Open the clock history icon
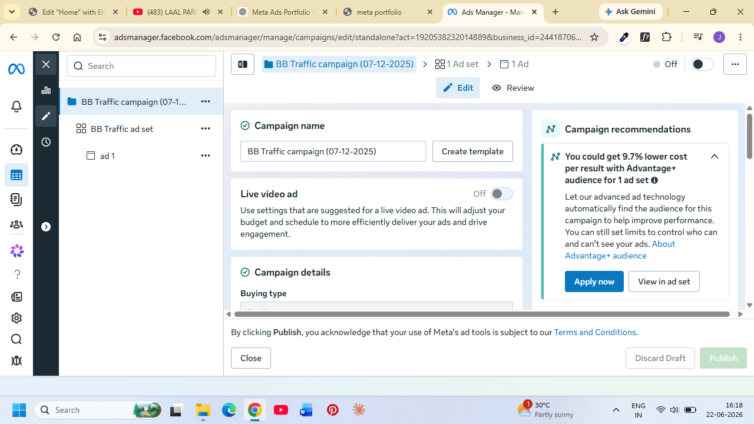Viewport: 754px width, 424px height. pos(46,142)
